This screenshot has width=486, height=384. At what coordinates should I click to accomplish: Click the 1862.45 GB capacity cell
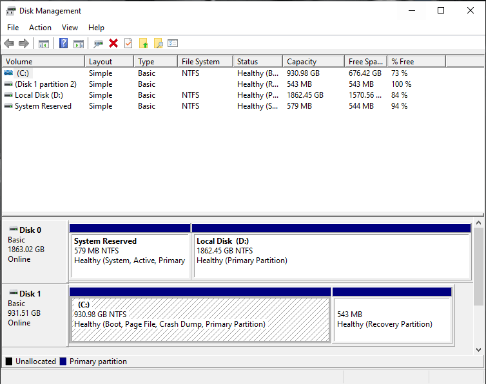305,95
